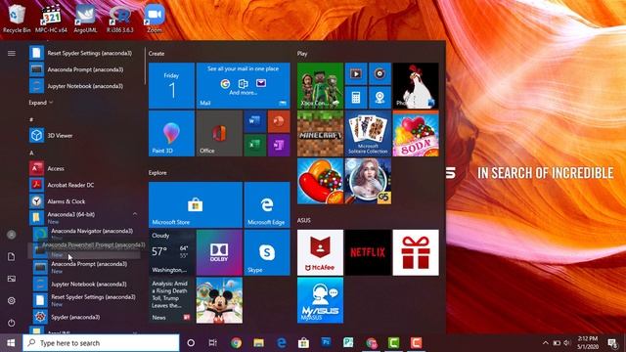Open the Skype tile
626x352 pixels.
tap(267, 252)
